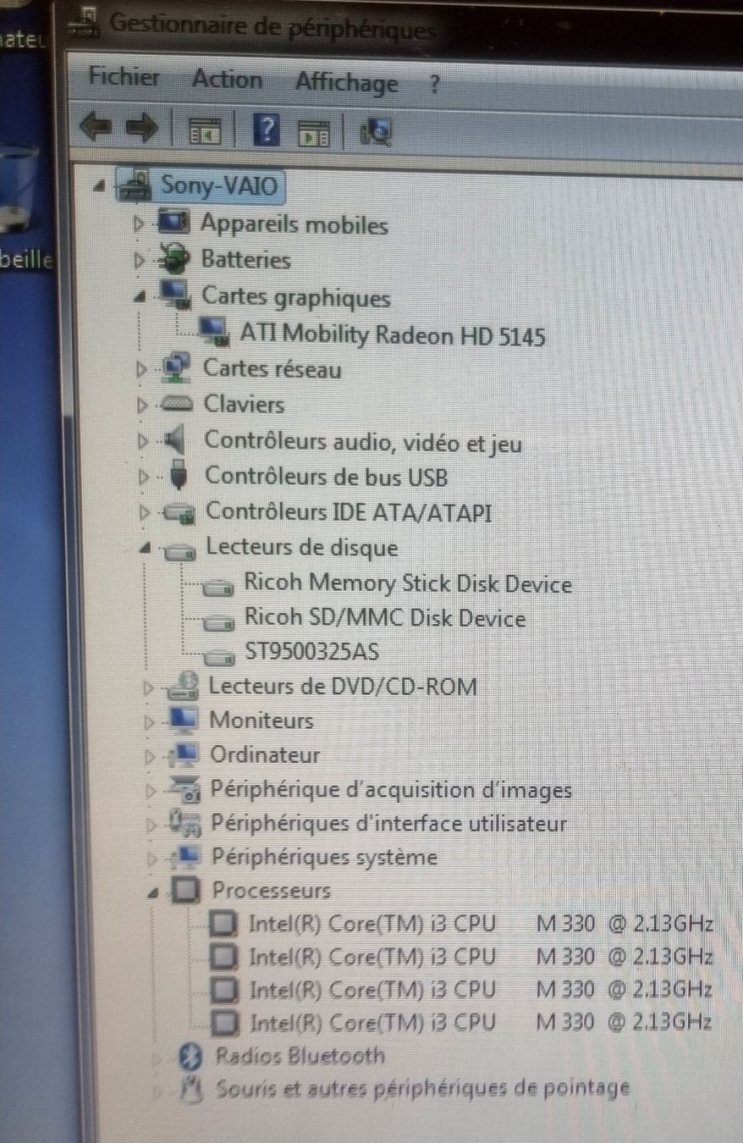Image resolution: width=743 pixels, height=1143 pixels.
Task: Expand the Ordinateur node
Action: (x=151, y=757)
